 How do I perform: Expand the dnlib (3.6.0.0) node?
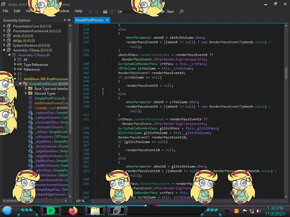point(4,36)
